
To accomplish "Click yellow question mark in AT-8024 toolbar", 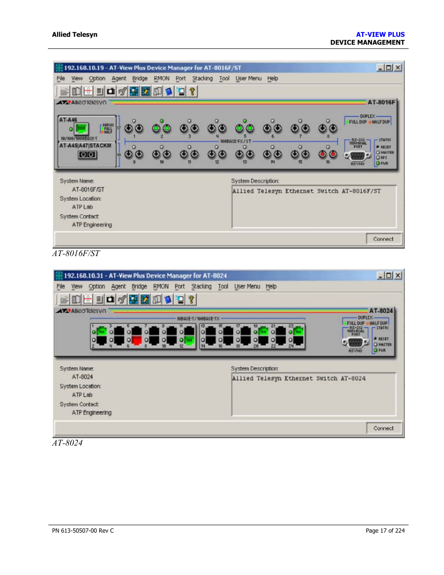I will tap(191, 299).
